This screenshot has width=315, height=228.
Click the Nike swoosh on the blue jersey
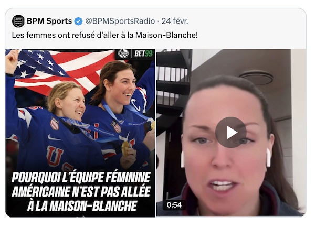pyautogui.click(x=54, y=138)
